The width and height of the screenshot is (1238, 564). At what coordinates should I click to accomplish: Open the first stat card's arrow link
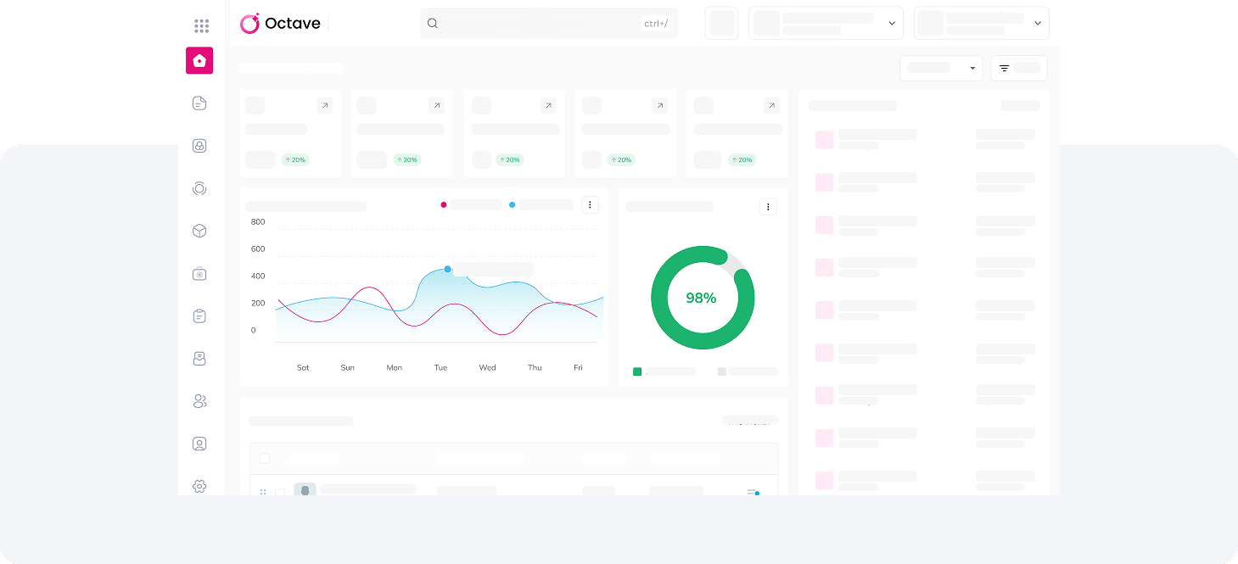[325, 106]
